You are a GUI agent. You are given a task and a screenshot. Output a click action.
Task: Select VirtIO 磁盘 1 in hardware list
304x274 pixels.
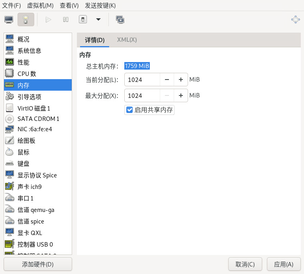[34, 108]
